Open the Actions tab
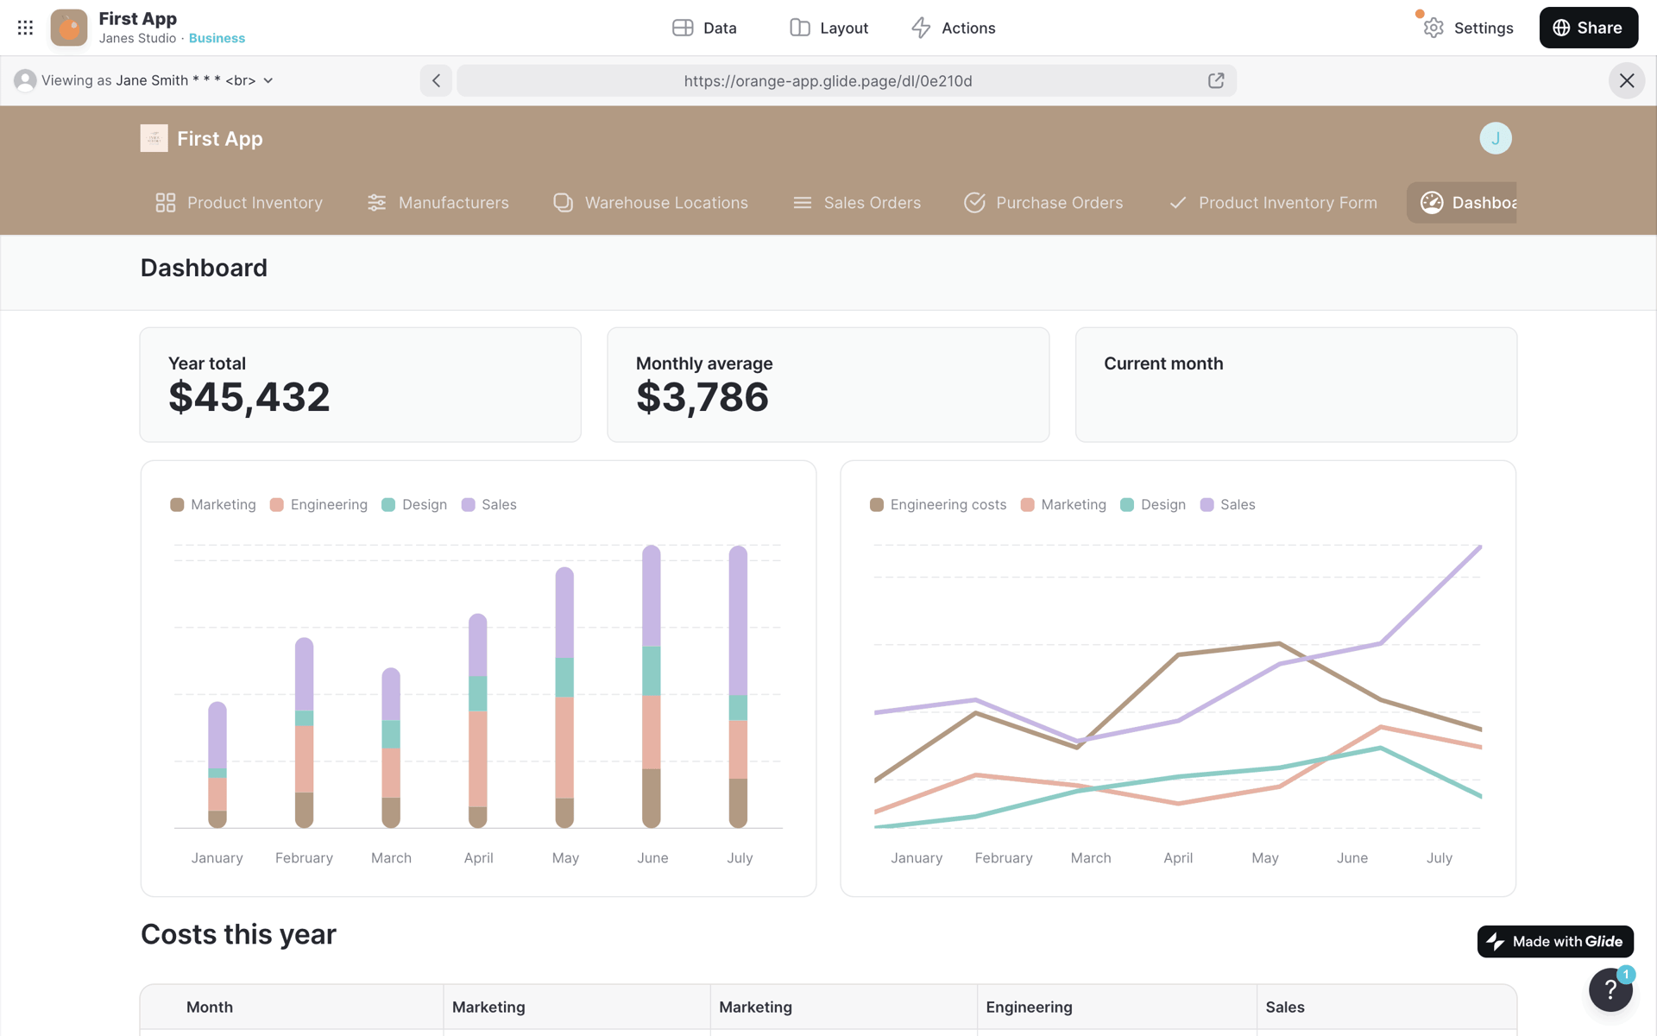Viewport: 1657px width, 1036px height. tap(953, 28)
